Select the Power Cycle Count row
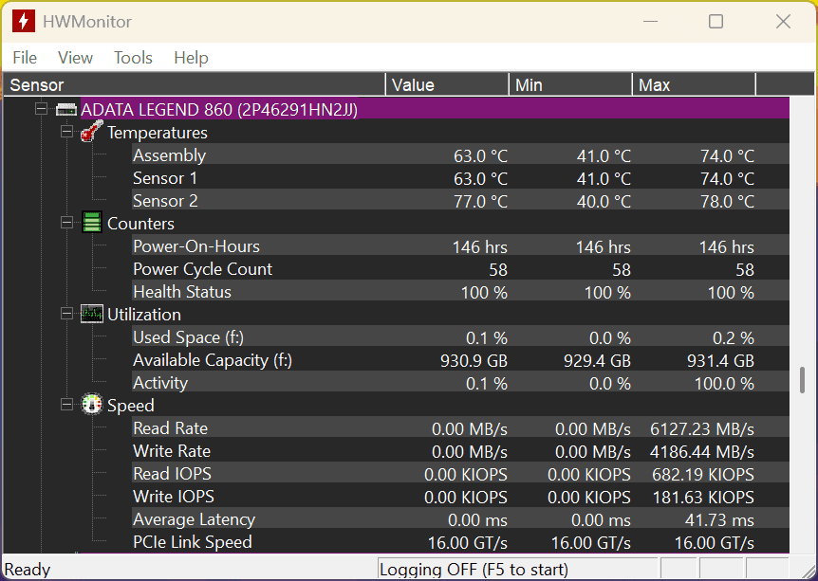This screenshot has width=818, height=581. point(460,269)
